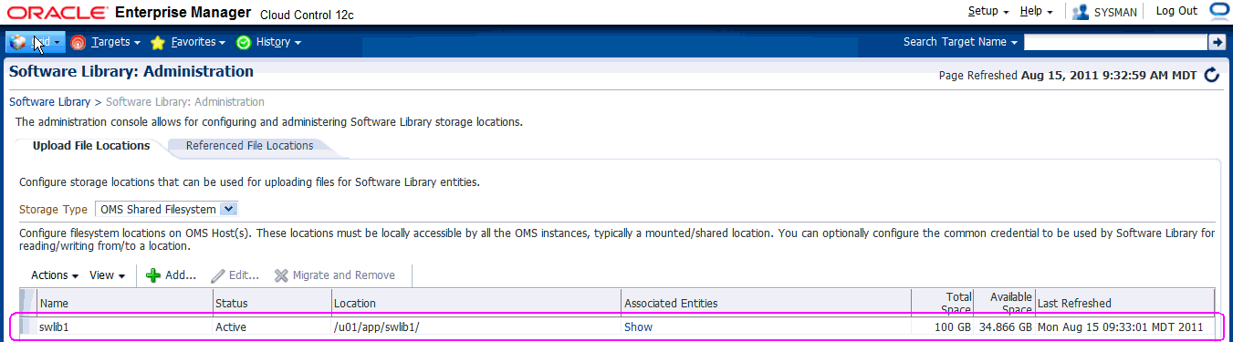Click the Favorites star icon
Viewport: 1233px width, 342px height.
pyautogui.click(x=158, y=42)
